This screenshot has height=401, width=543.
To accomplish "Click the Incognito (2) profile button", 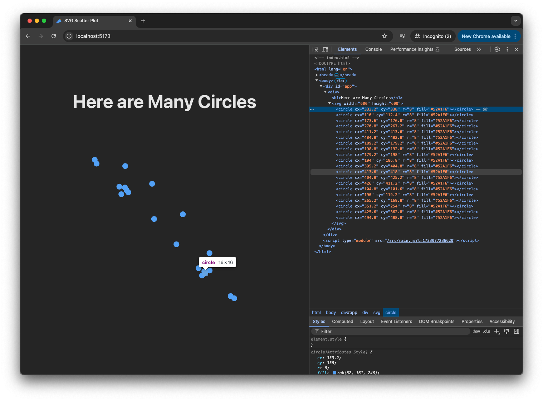I will click(x=433, y=36).
